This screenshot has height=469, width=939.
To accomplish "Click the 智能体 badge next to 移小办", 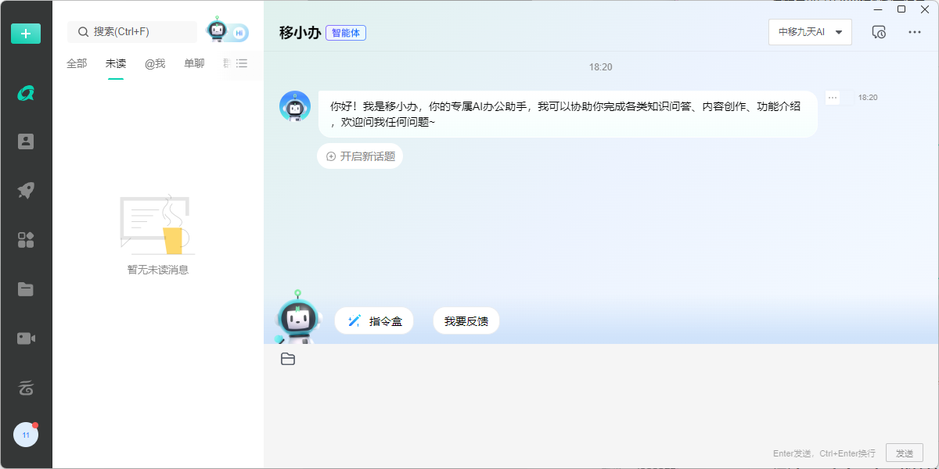I will coord(345,33).
